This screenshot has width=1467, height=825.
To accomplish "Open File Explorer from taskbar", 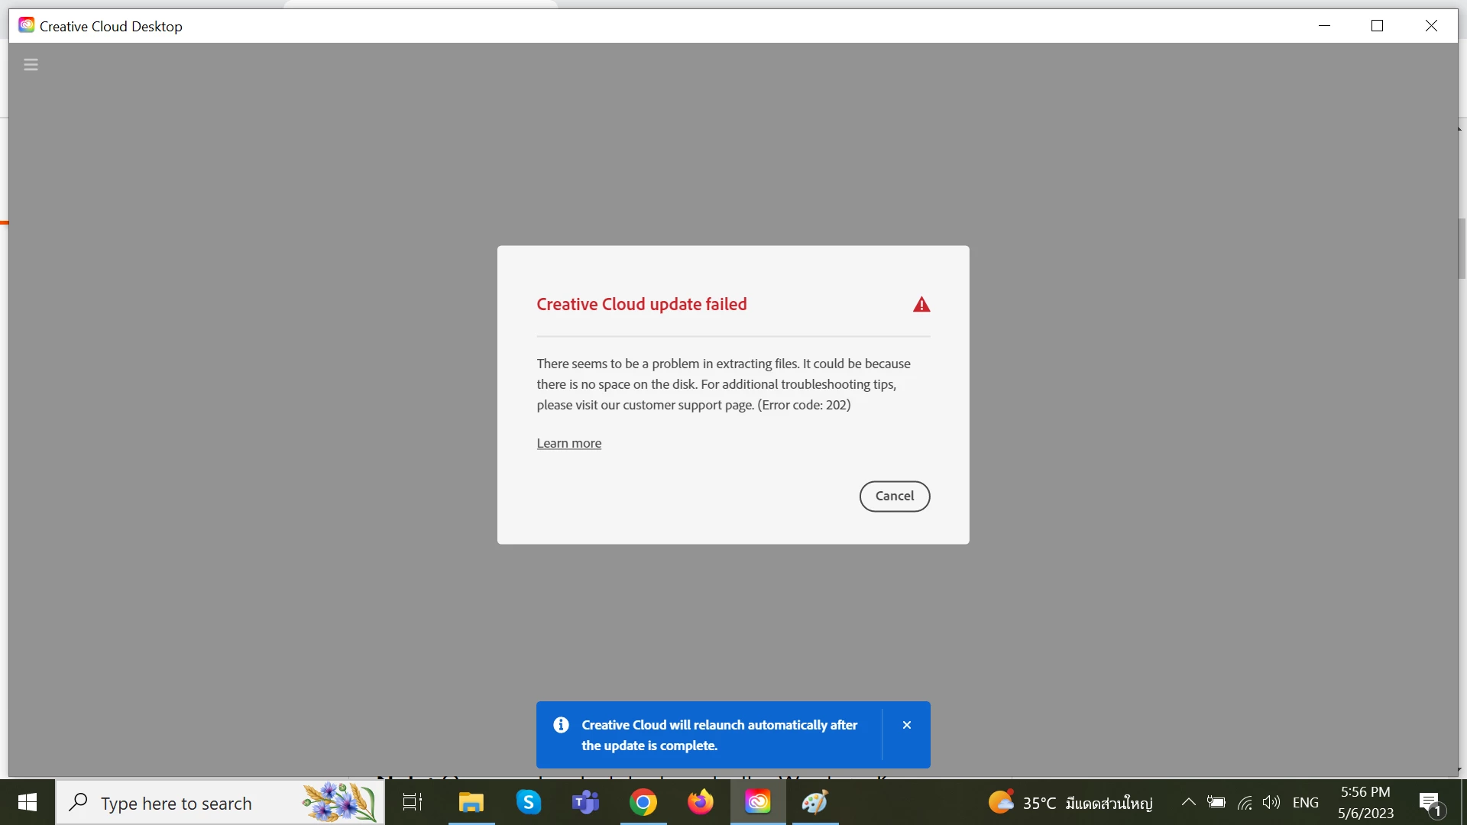I will pyautogui.click(x=471, y=802).
